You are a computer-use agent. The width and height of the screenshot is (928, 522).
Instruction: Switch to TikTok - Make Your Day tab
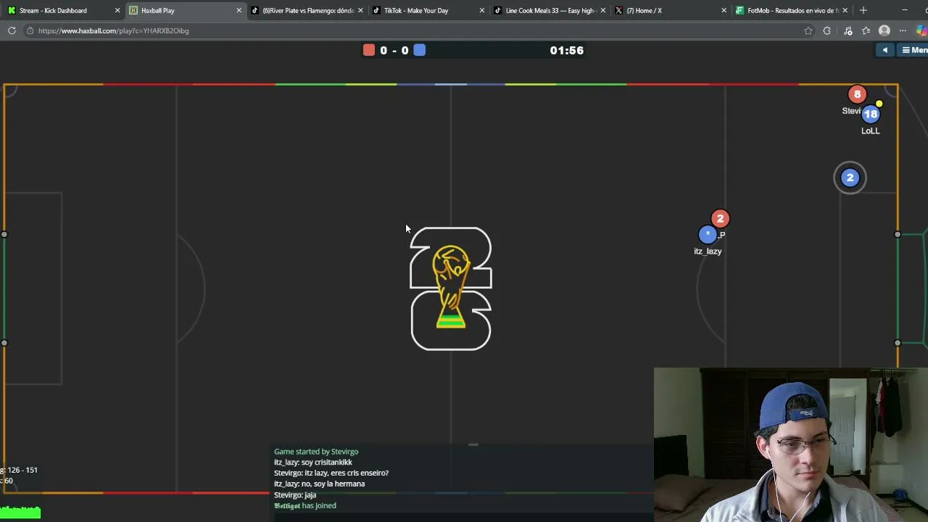(x=428, y=10)
